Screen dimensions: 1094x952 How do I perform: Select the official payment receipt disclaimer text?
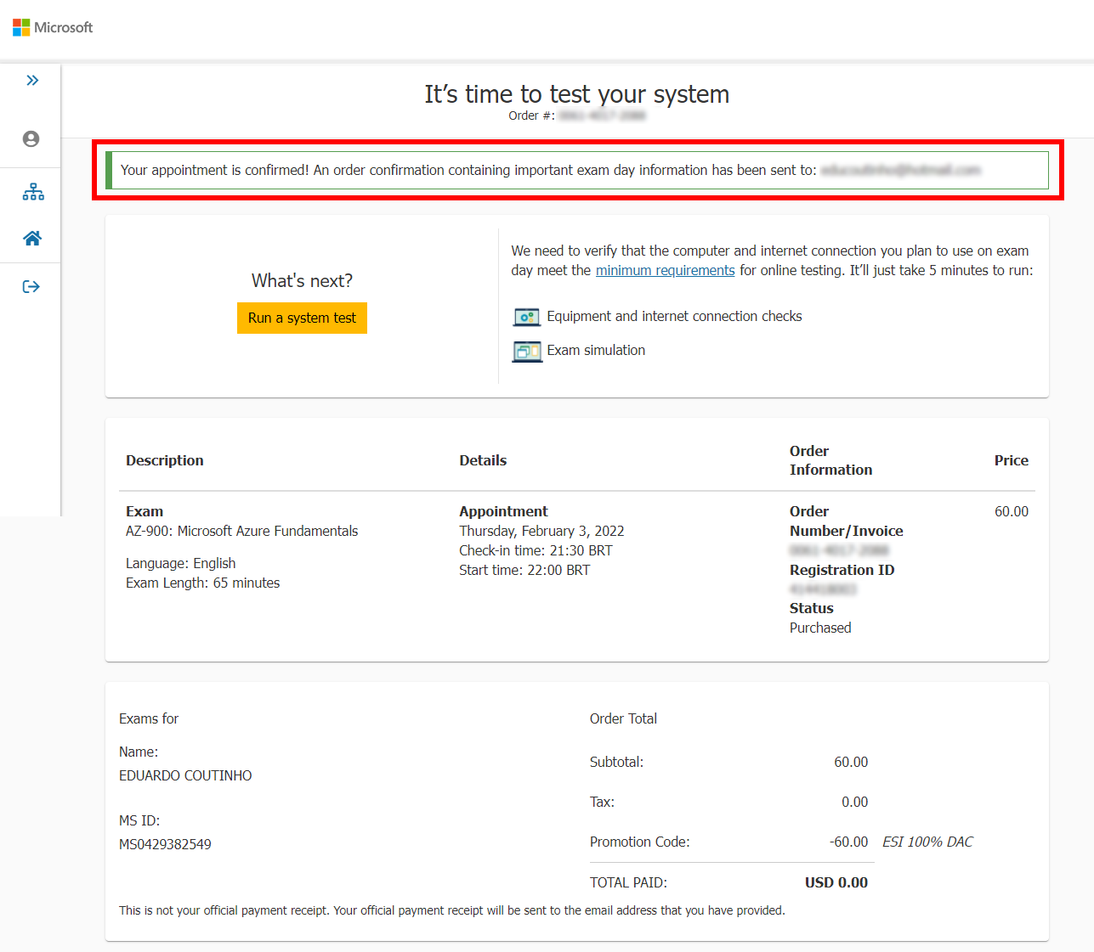coord(452,910)
